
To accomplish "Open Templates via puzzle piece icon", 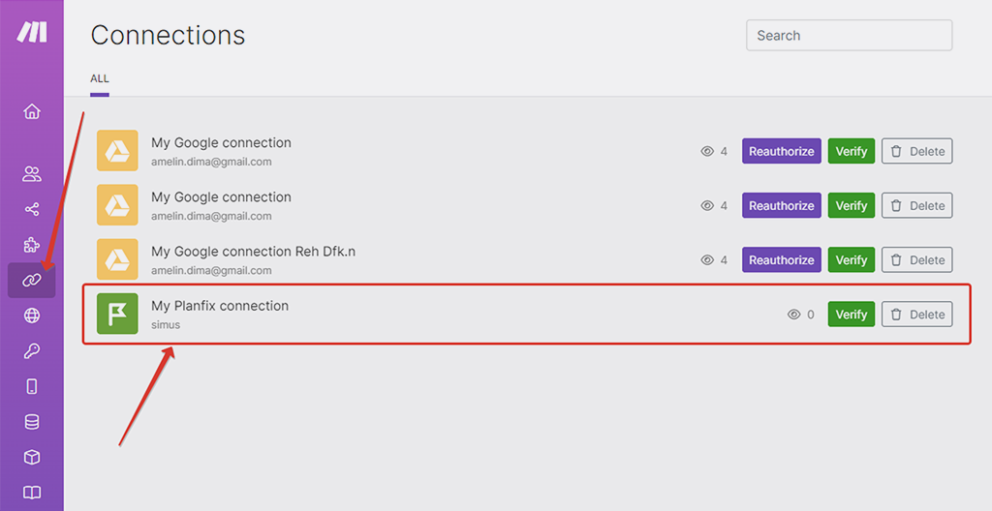I will [x=32, y=245].
